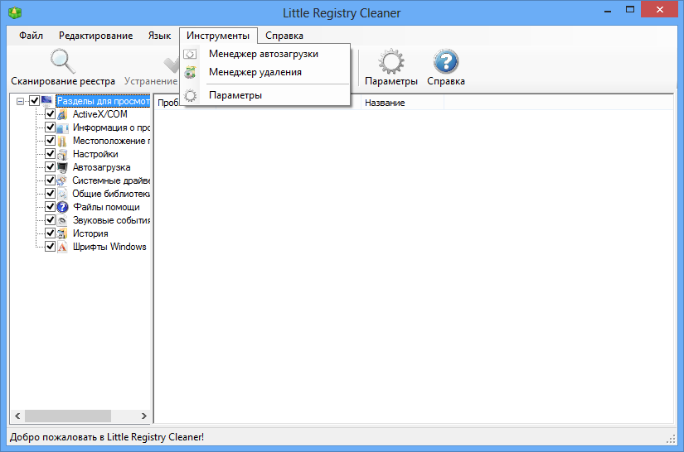Close the Little Registry Cleaner window

tap(660, 10)
